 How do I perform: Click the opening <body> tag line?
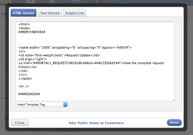[x=24, y=28]
